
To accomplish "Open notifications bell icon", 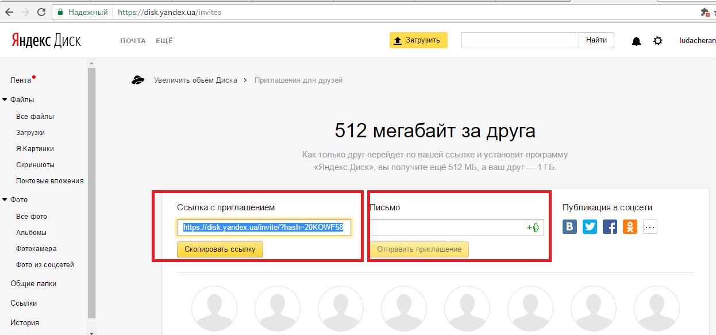I will (x=636, y=41).
